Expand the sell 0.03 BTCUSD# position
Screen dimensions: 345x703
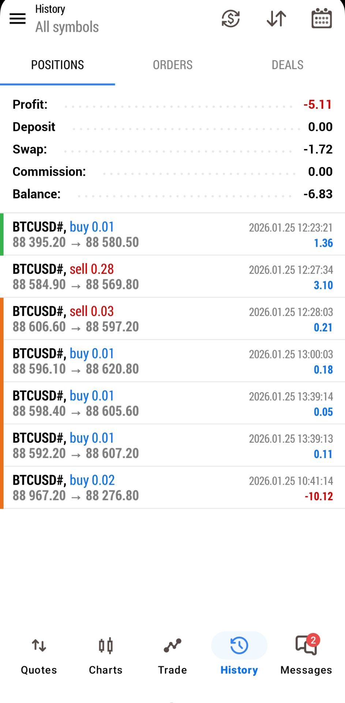pyautogui.click(x=172, y=319)
